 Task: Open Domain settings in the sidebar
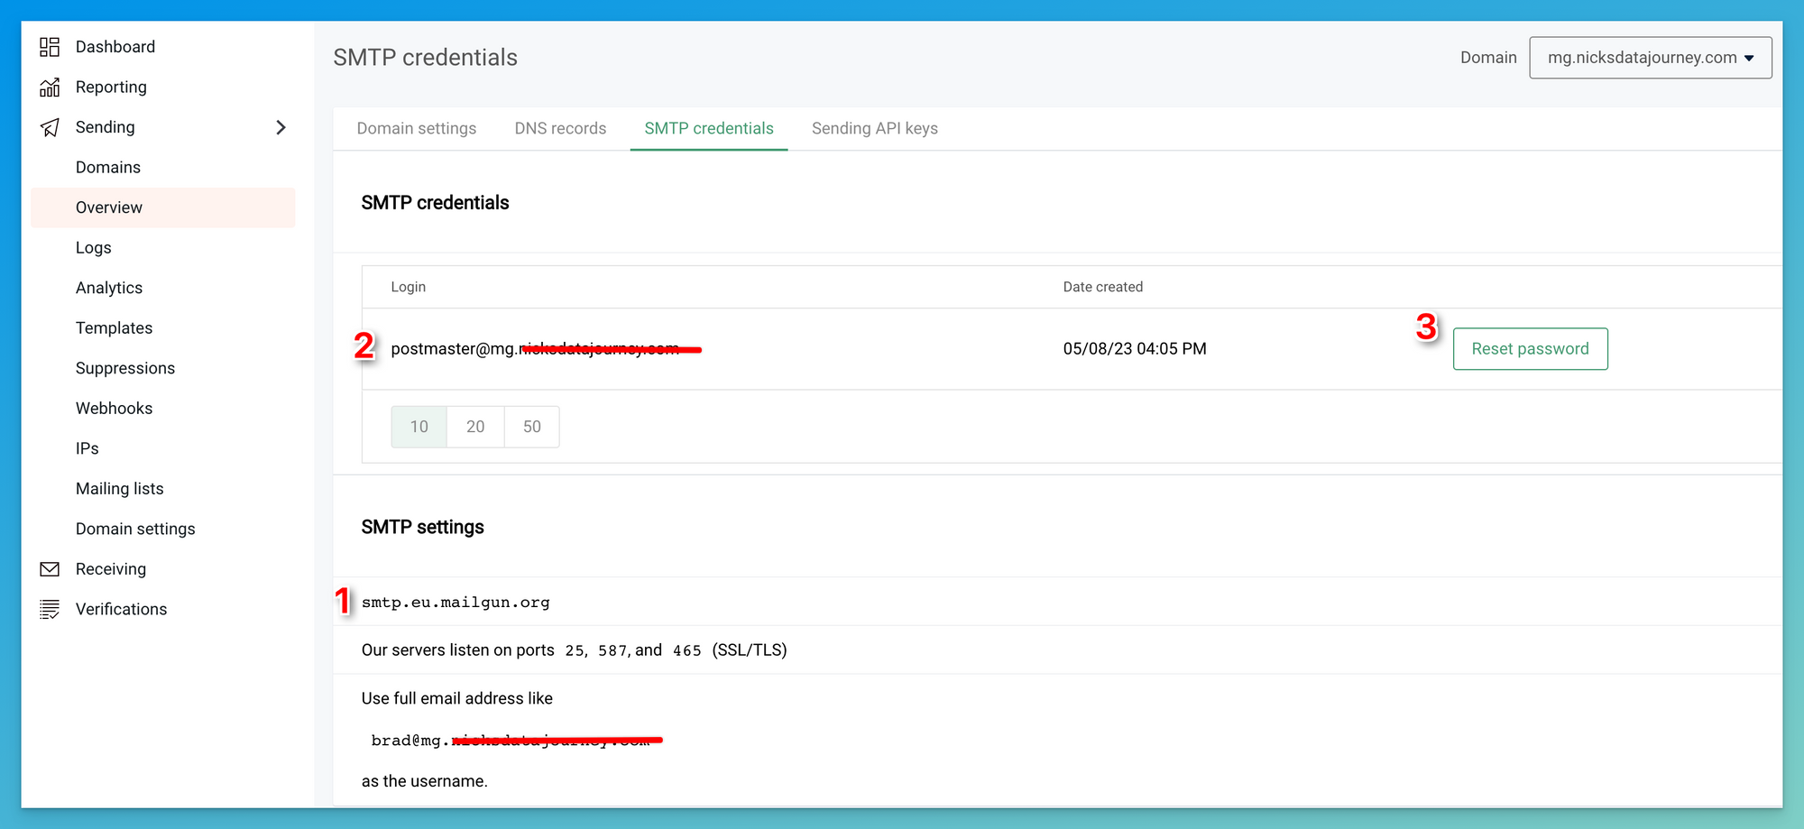135,529
